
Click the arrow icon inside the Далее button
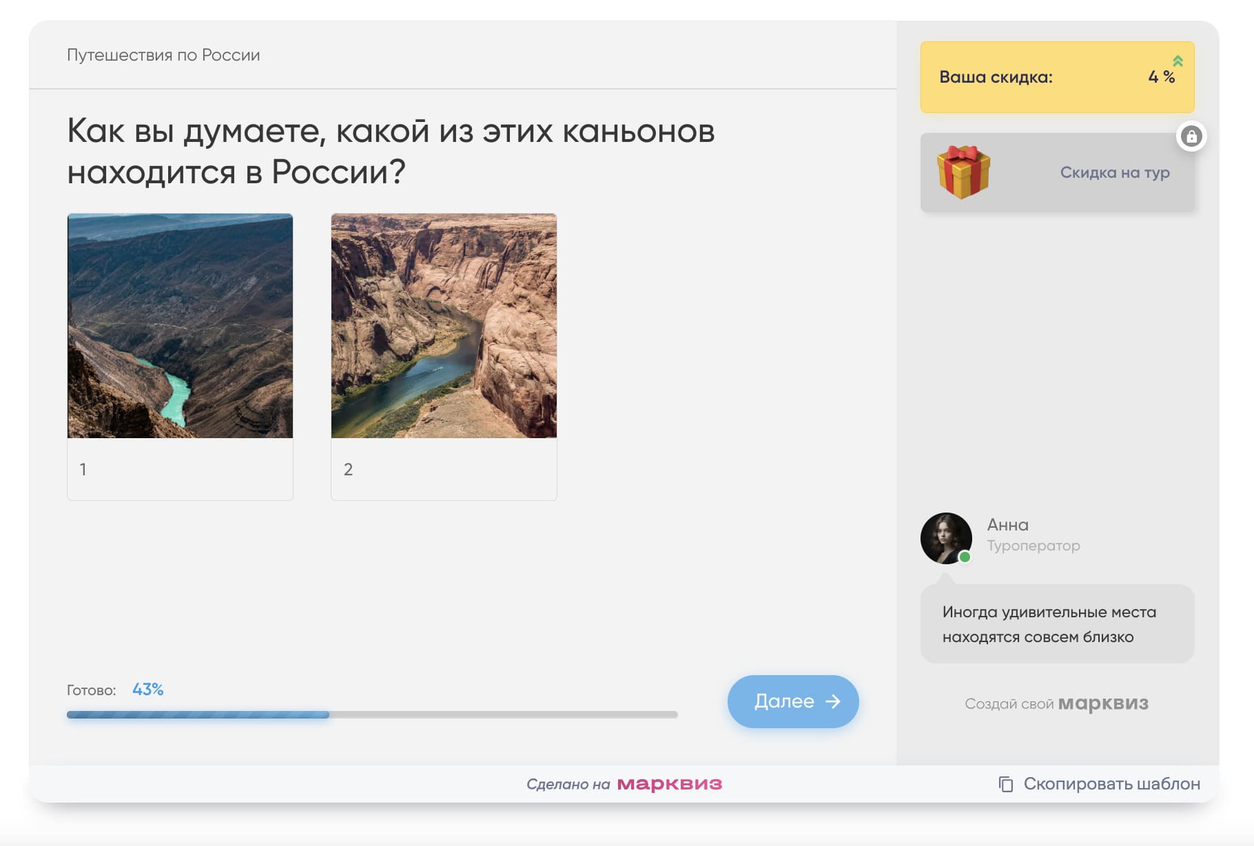pos(833,701)
